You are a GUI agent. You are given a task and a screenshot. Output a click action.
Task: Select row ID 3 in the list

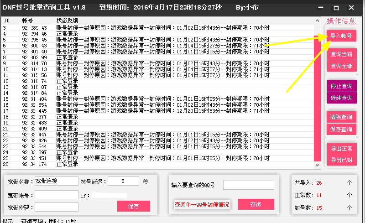pos(157,28)
